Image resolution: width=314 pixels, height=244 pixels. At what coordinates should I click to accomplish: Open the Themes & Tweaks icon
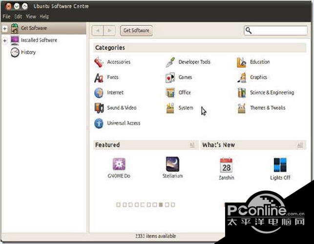242,108
